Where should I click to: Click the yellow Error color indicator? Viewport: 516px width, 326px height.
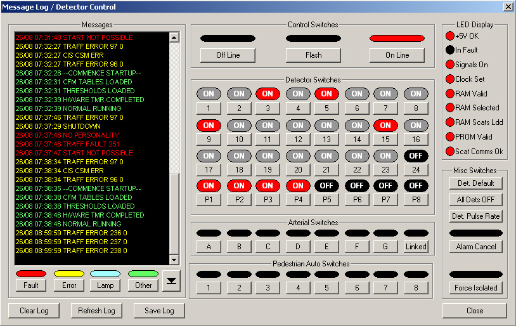(69, 273)
